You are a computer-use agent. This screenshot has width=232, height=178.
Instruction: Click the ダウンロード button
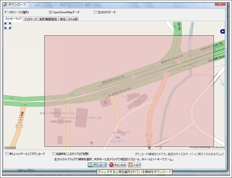(97, 165)
